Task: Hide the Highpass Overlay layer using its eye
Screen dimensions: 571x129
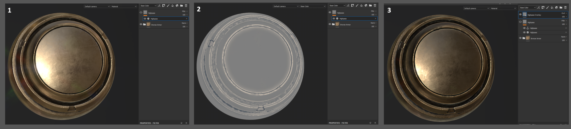Action: click(520, 15)
